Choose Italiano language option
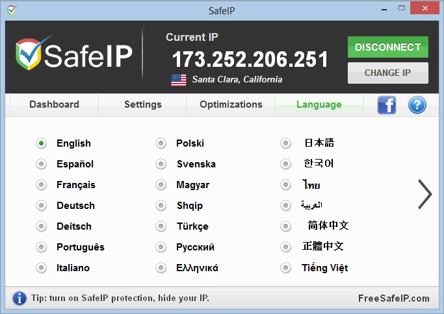 [42, 268]
